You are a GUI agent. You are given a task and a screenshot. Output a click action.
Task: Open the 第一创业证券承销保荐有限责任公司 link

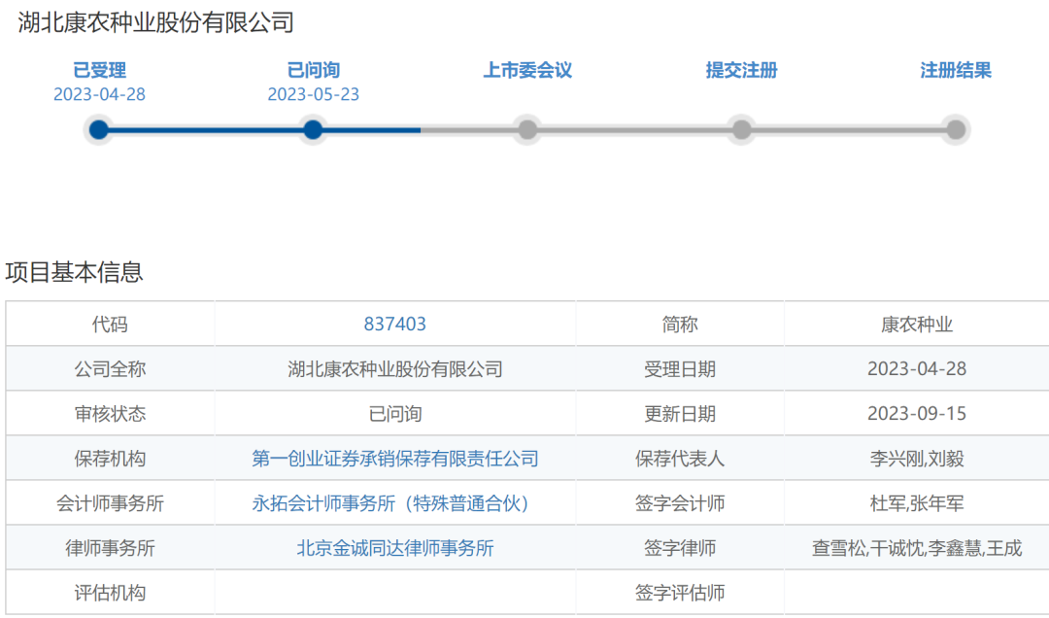pos(394,459)
